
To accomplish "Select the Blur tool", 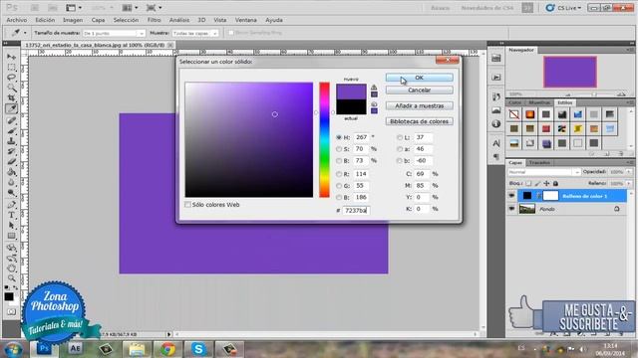I will tap(11, 183).
